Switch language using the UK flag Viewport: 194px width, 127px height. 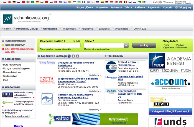pos(9,2)
